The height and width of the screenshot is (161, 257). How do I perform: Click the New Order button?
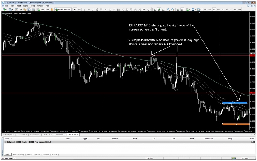43,9
